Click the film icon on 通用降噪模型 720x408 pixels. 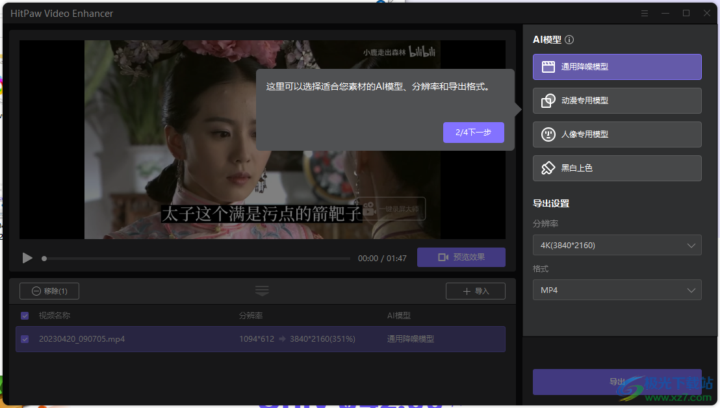pyautogui.click(x=548, y=67)
